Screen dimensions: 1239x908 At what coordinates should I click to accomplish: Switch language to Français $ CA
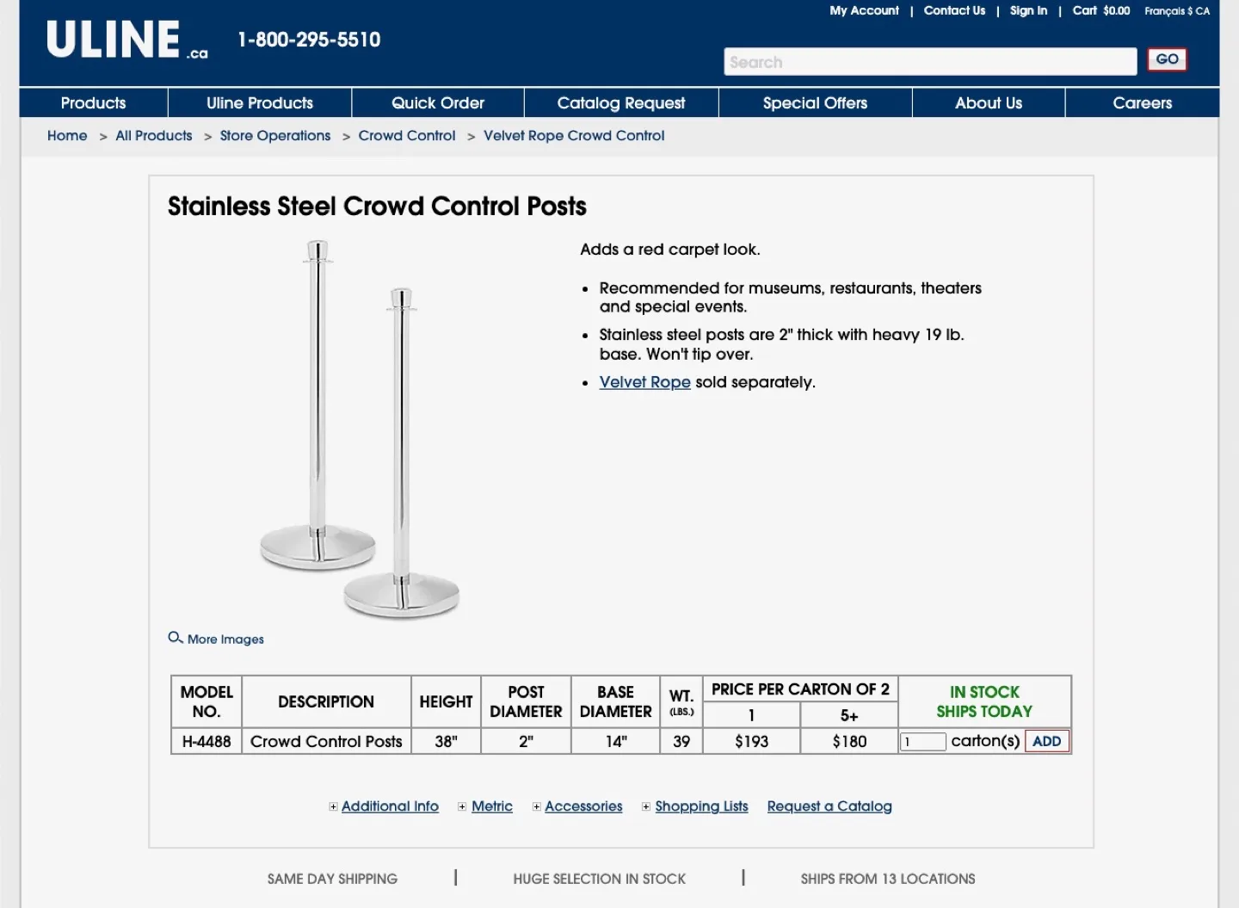(x=1177, y=10)
